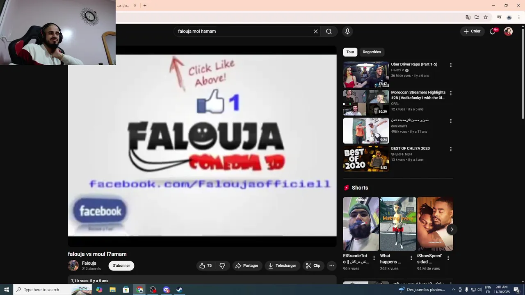The width and height of the screenshot is (525, 295).
Task: Click the magnifying glass search button
Action: click(x=329, y=31)
